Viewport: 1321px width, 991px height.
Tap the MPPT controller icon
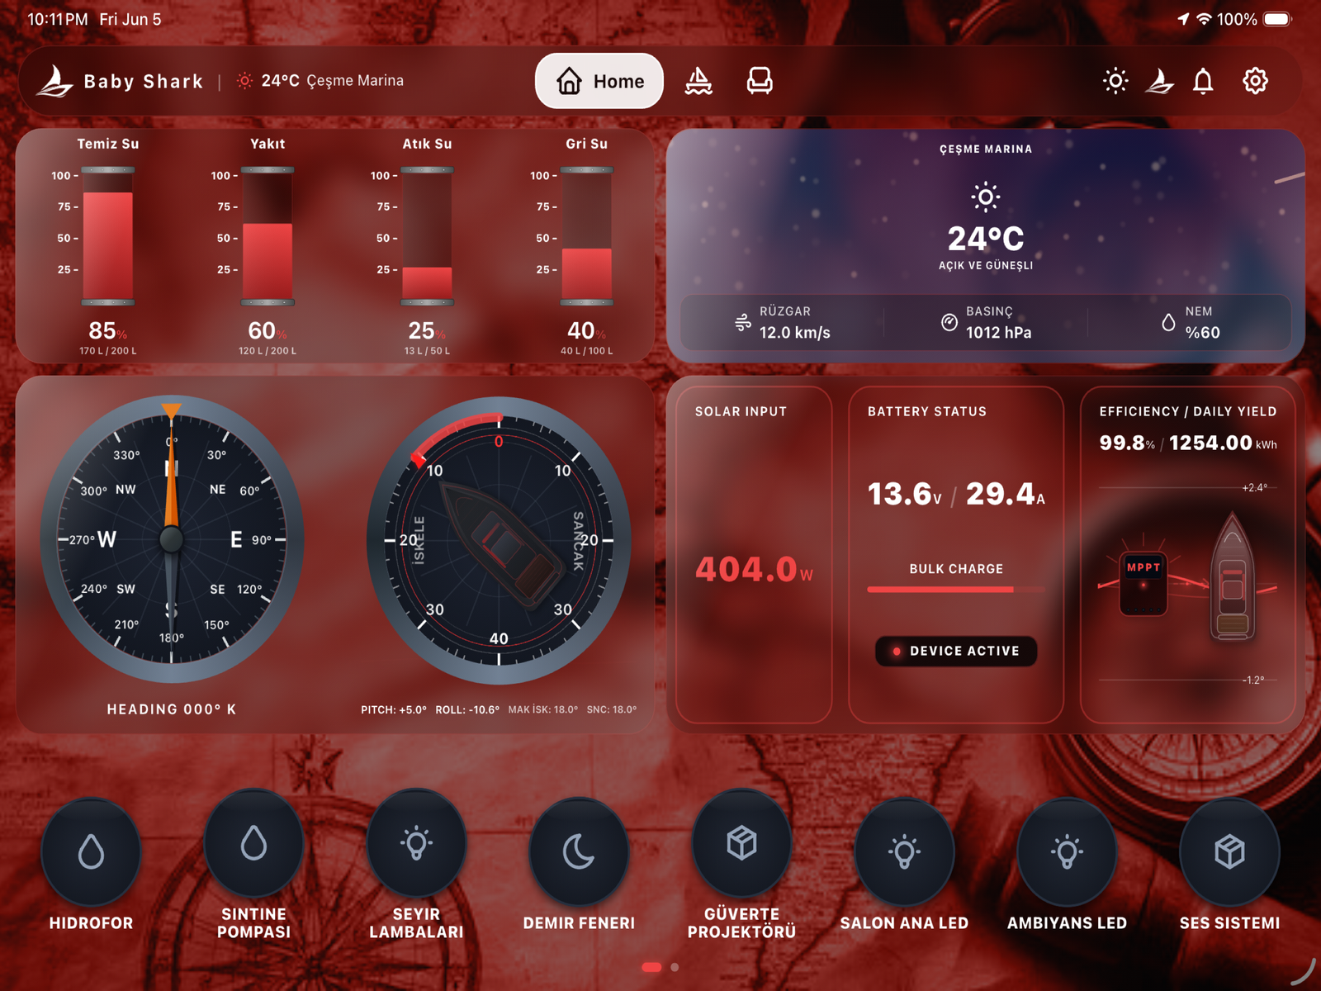(1143, 583)
